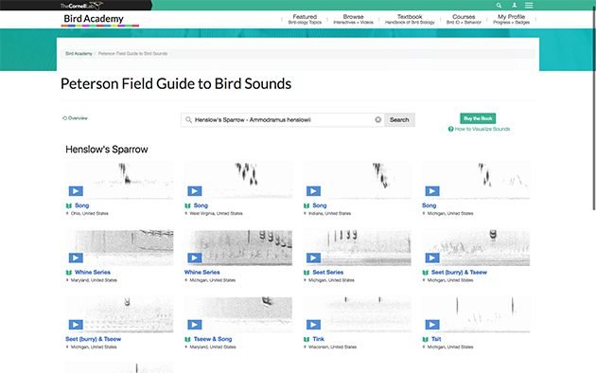Image resolution: width=596 pixels, height=373 pixels.
Task: Open the hamburger menu icon
Action: click(x=529, y=6)
